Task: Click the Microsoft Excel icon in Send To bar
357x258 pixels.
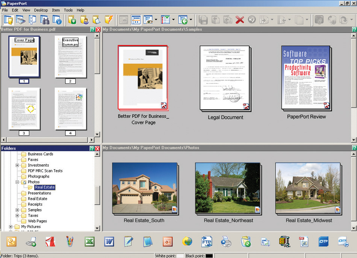Action: click(x=89, y=241)
